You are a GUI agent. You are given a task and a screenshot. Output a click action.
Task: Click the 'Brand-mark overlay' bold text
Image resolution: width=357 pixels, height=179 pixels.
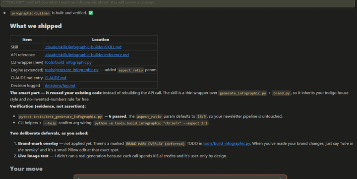38,143
